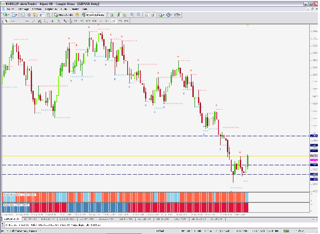Open the Data Window icon
This screenshot has width=320, height=234.
29,15
